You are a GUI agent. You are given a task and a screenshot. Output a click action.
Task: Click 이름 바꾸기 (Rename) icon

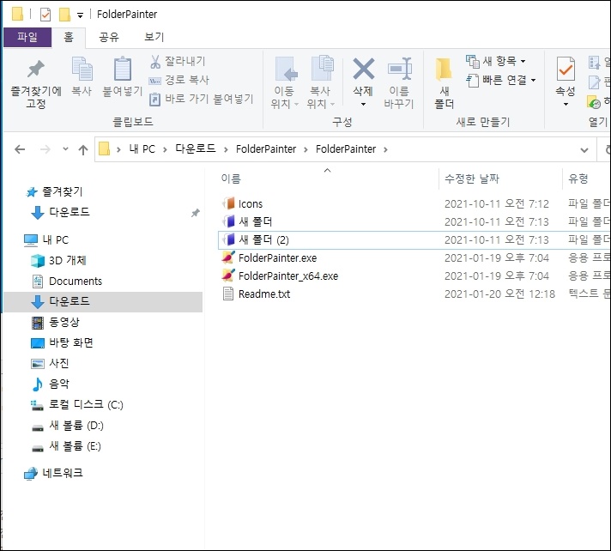click(399, 69)
